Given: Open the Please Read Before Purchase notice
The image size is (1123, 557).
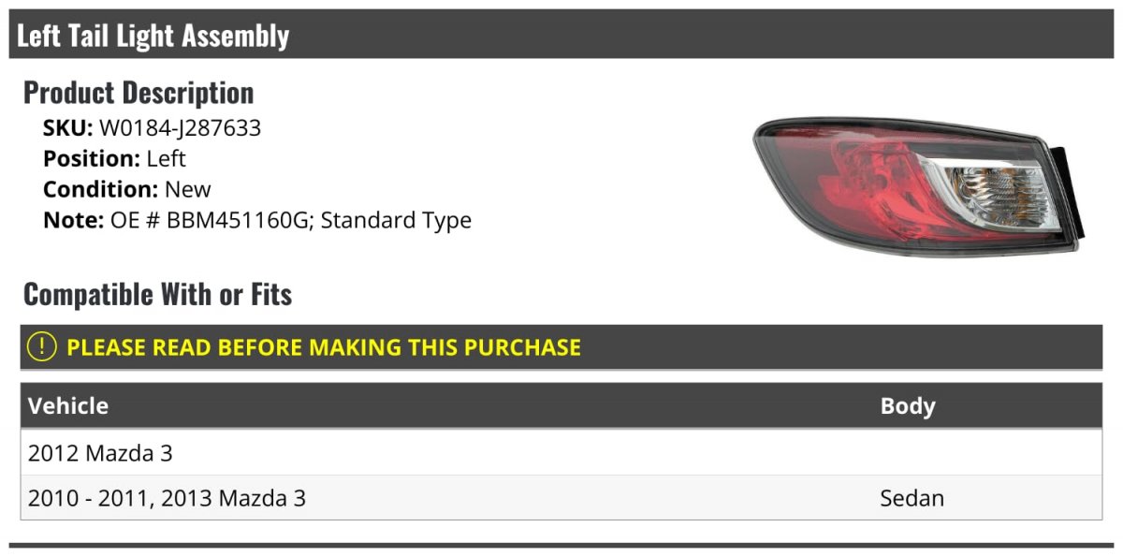Looking at the screenshot, I should [324, 347].
